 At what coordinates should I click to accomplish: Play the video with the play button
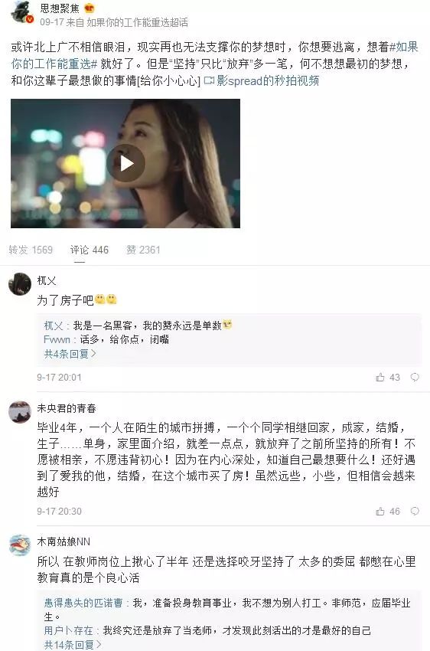125,163
